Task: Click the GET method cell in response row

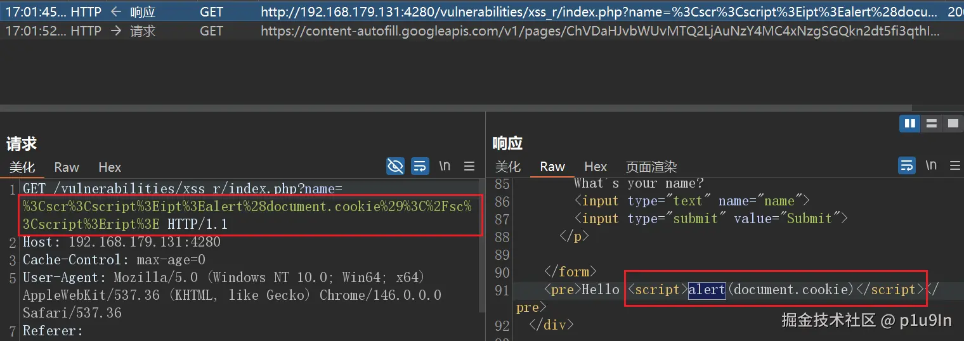Action: (x=211, y=12)
